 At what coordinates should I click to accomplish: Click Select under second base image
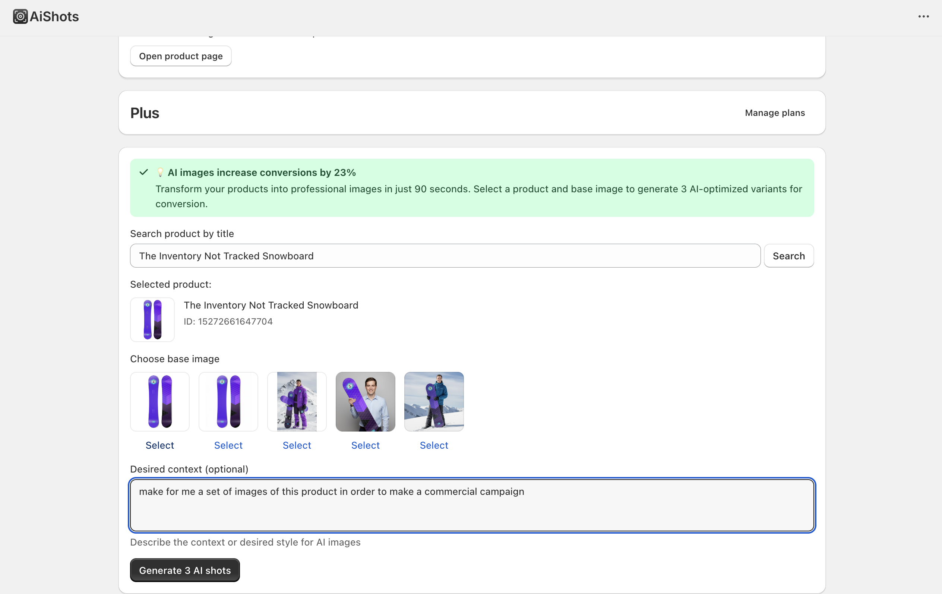[228, 445]
